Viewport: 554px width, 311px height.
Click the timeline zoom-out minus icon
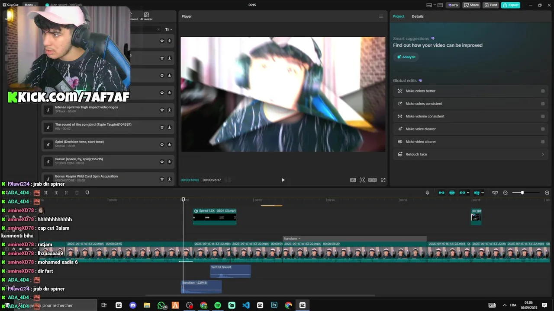point(506,193)
